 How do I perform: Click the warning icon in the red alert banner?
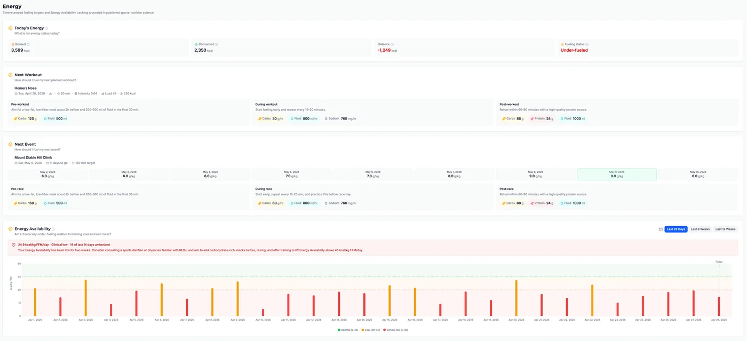point(13,245)
